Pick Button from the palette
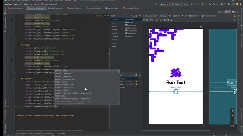 point(129,22)
